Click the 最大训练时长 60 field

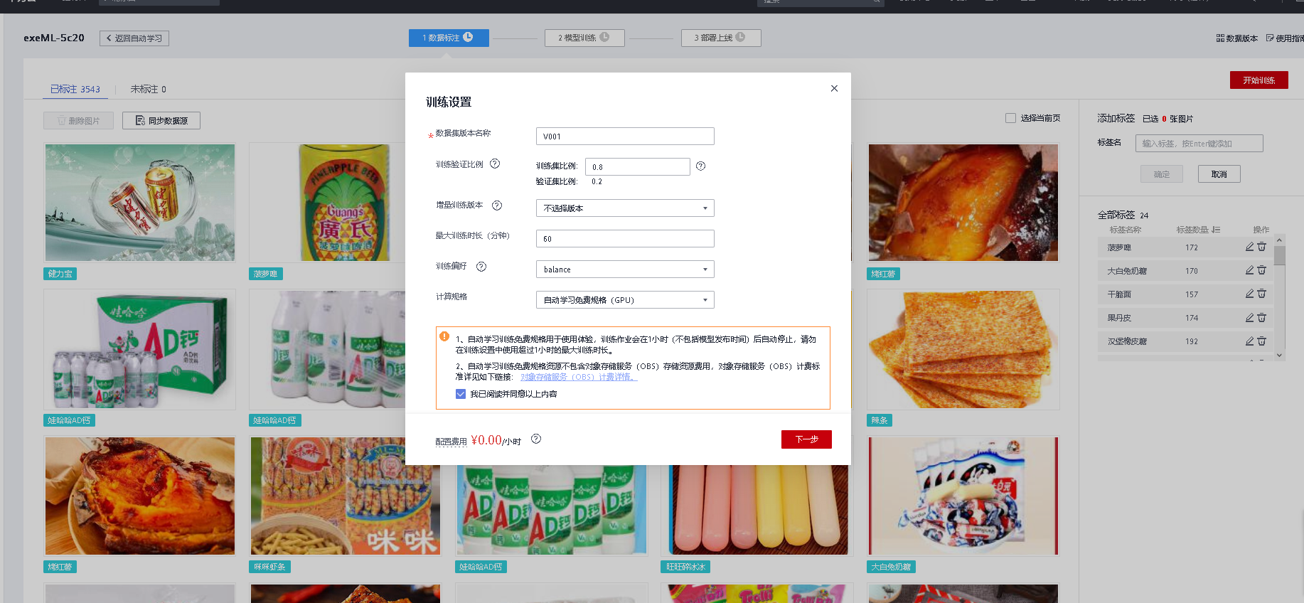[x=625, y=239]
